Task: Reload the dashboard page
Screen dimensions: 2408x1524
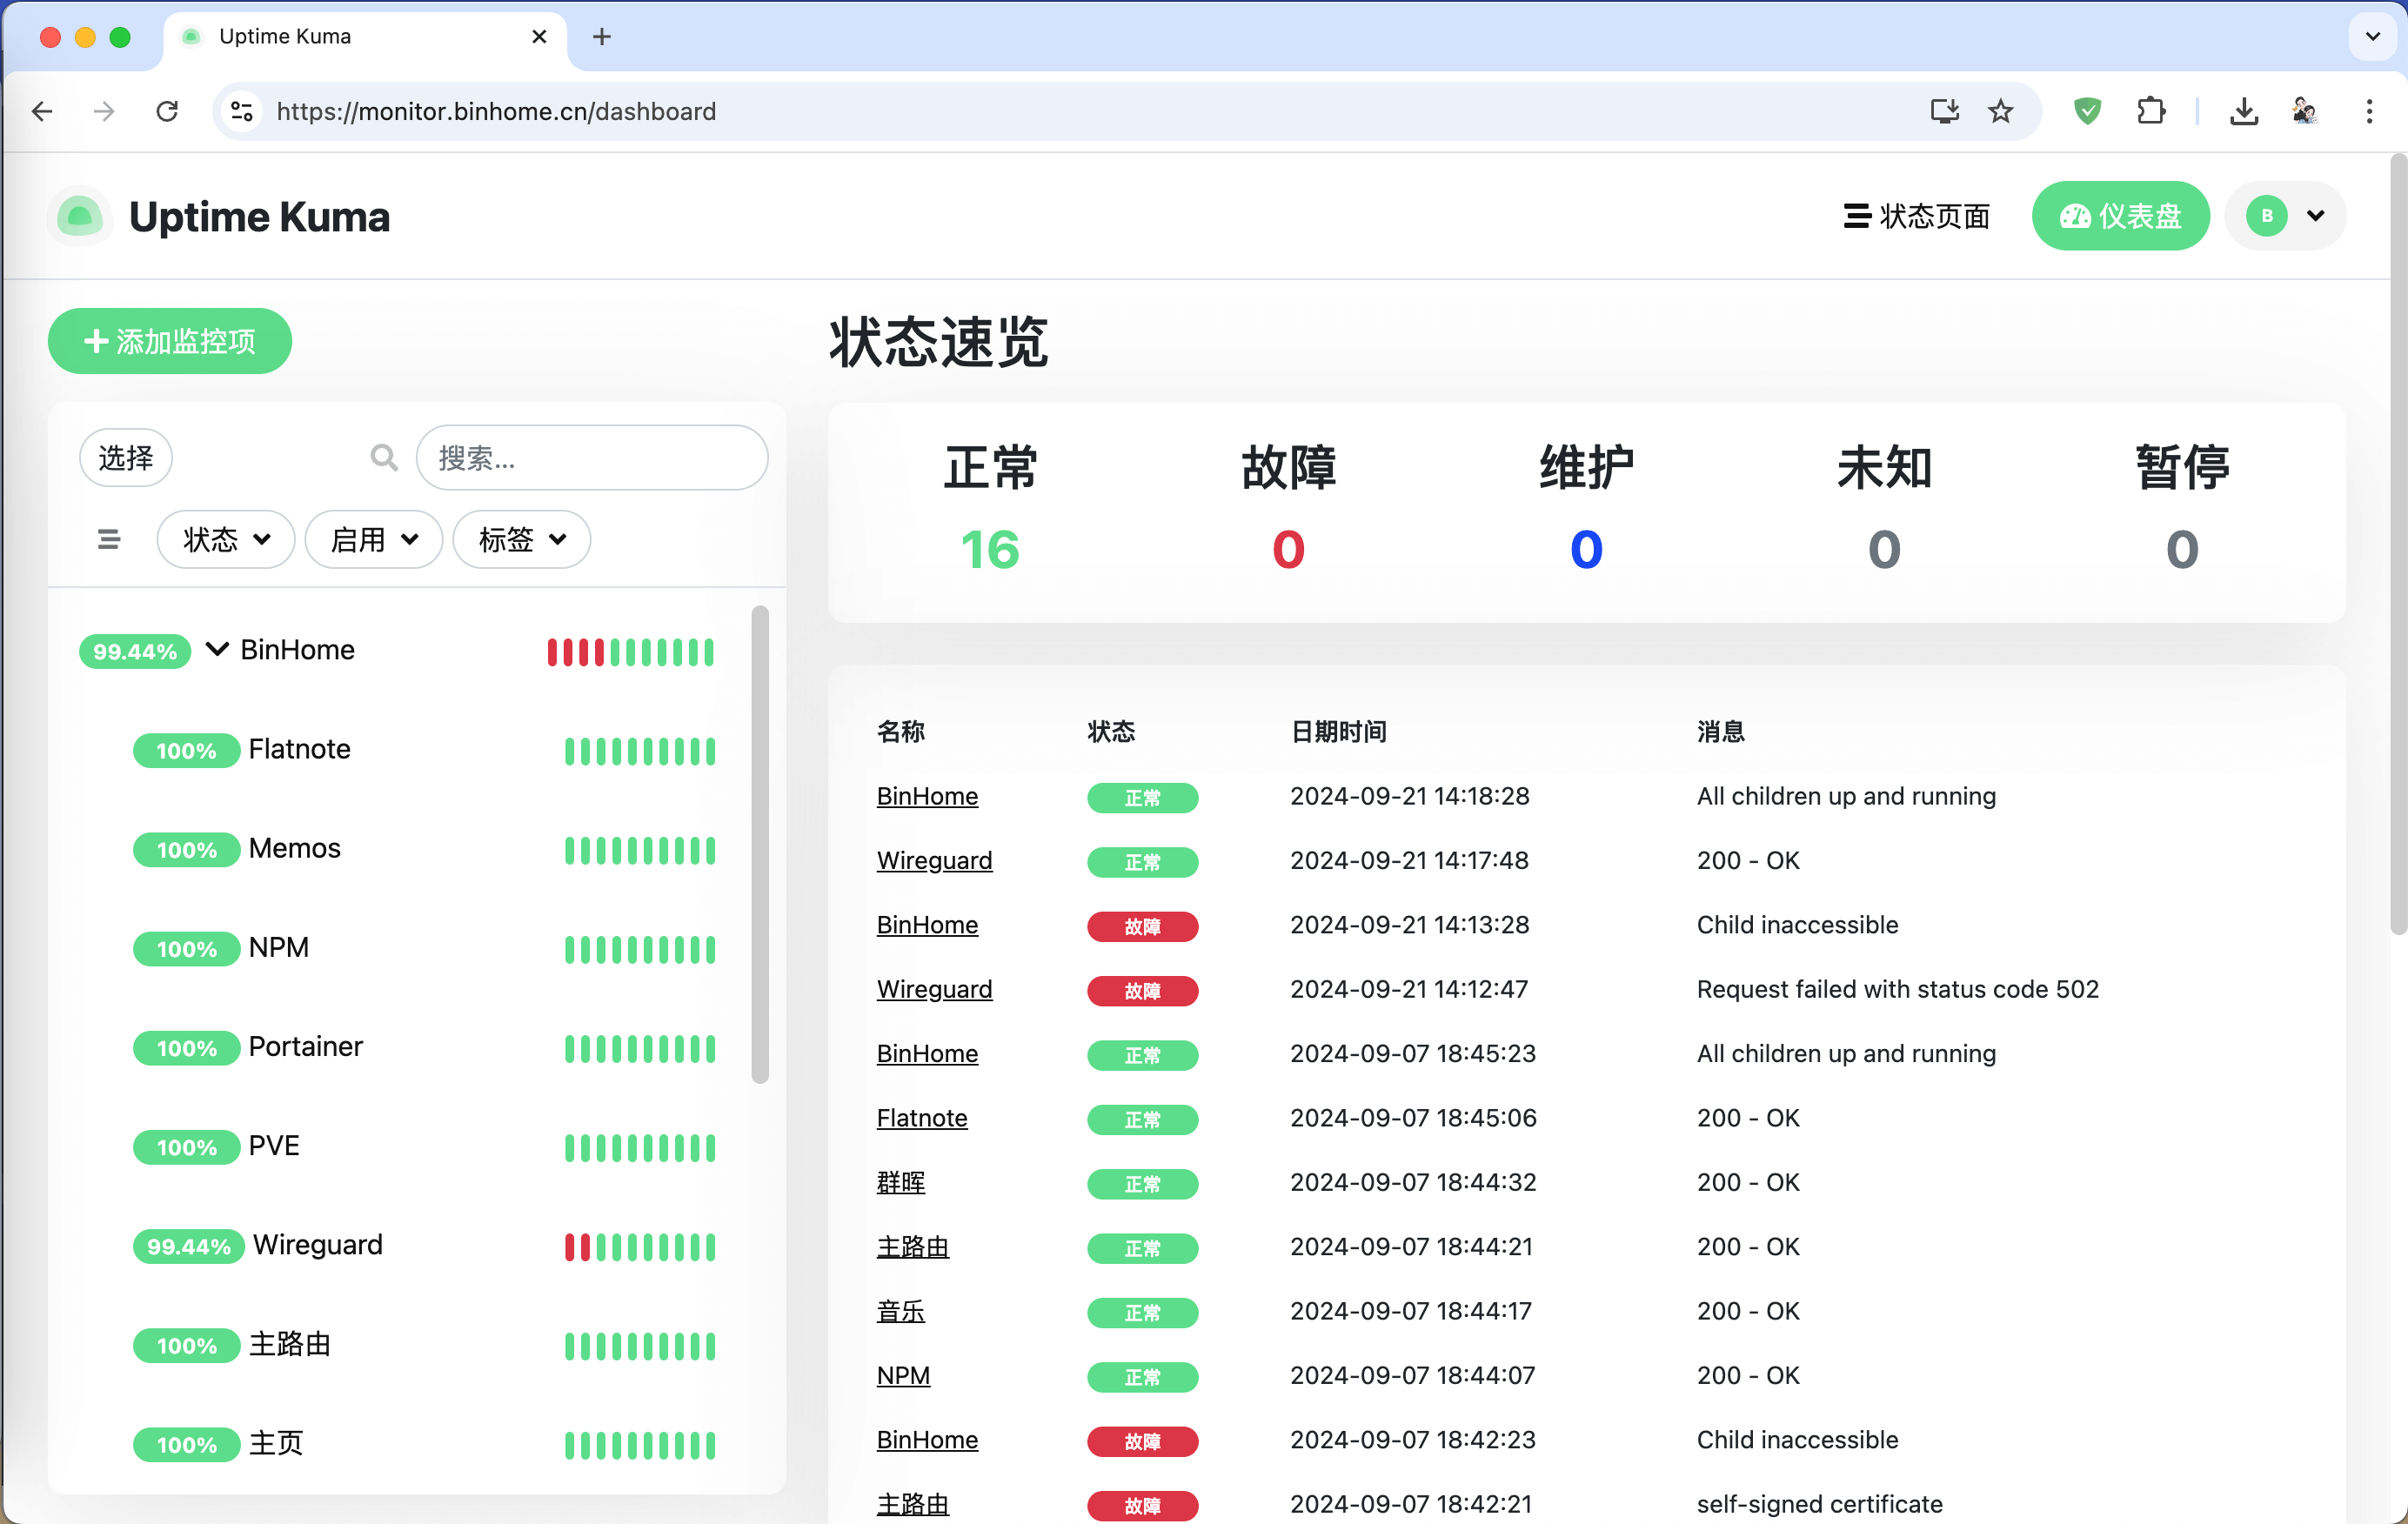Action: [167, 111]
